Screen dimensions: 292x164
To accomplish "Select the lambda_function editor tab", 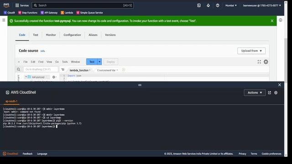I will click(79, 70).
